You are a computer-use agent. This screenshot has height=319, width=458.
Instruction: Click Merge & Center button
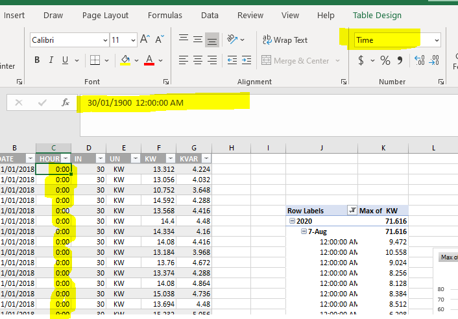pyautogui.click(x=295, y=61)
